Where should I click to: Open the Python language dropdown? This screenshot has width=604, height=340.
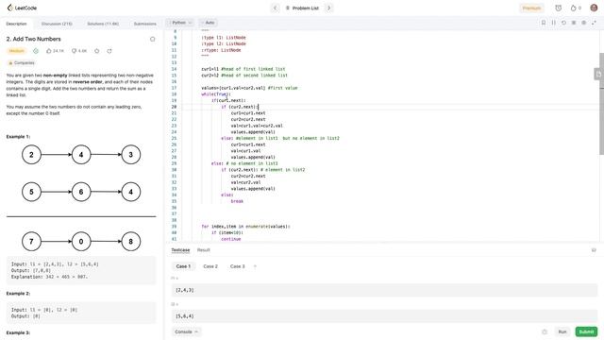180,23
